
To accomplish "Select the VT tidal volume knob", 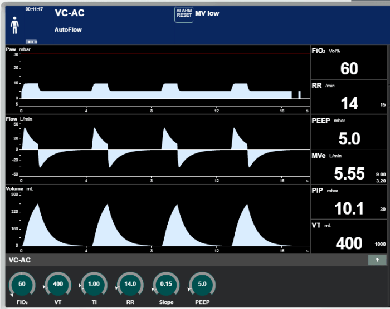I will pyautogui.click(x=58, y=284).
